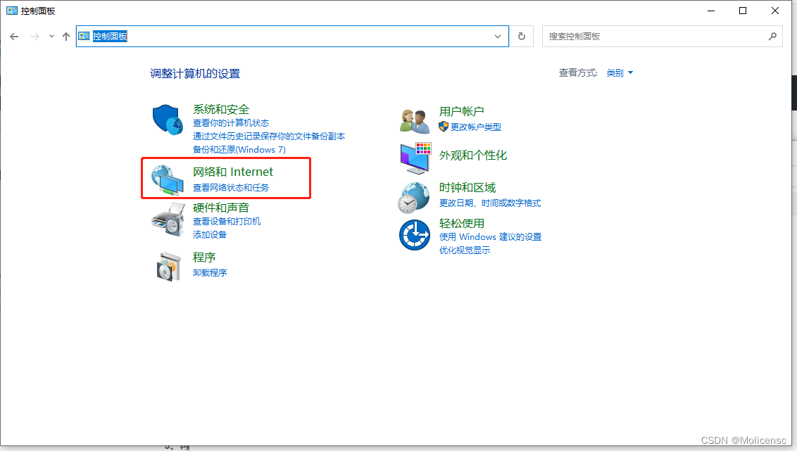This screenshot has width=797, height=451.
Task: Open the 时钟和区域 globe clock icon
Action: [x=414, y=198]
